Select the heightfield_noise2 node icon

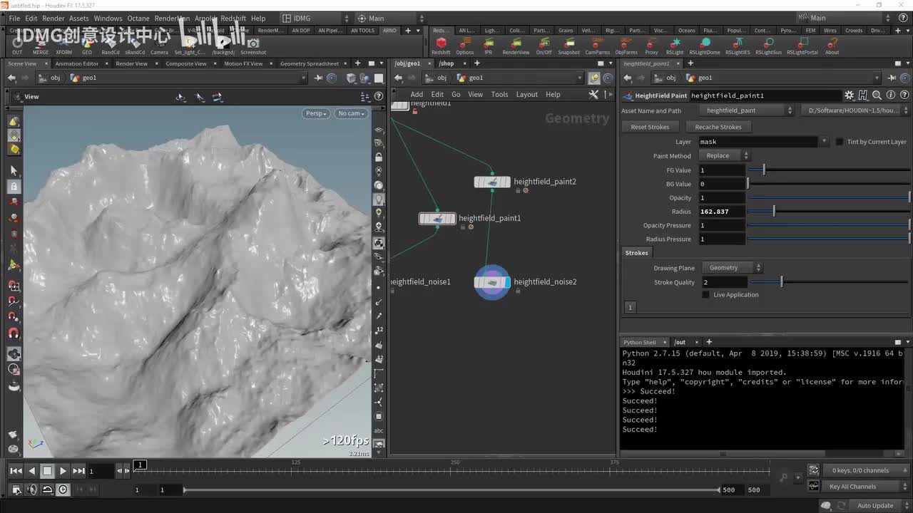coord(492,282)
